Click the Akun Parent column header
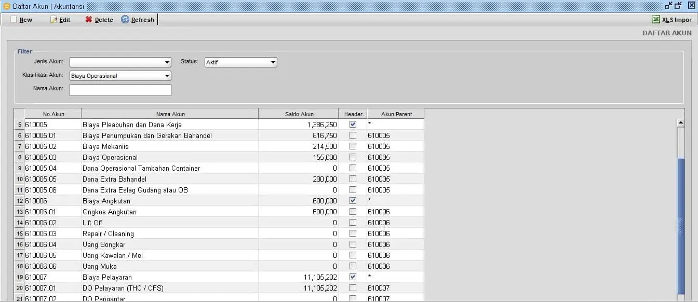 tap(396, 114)
